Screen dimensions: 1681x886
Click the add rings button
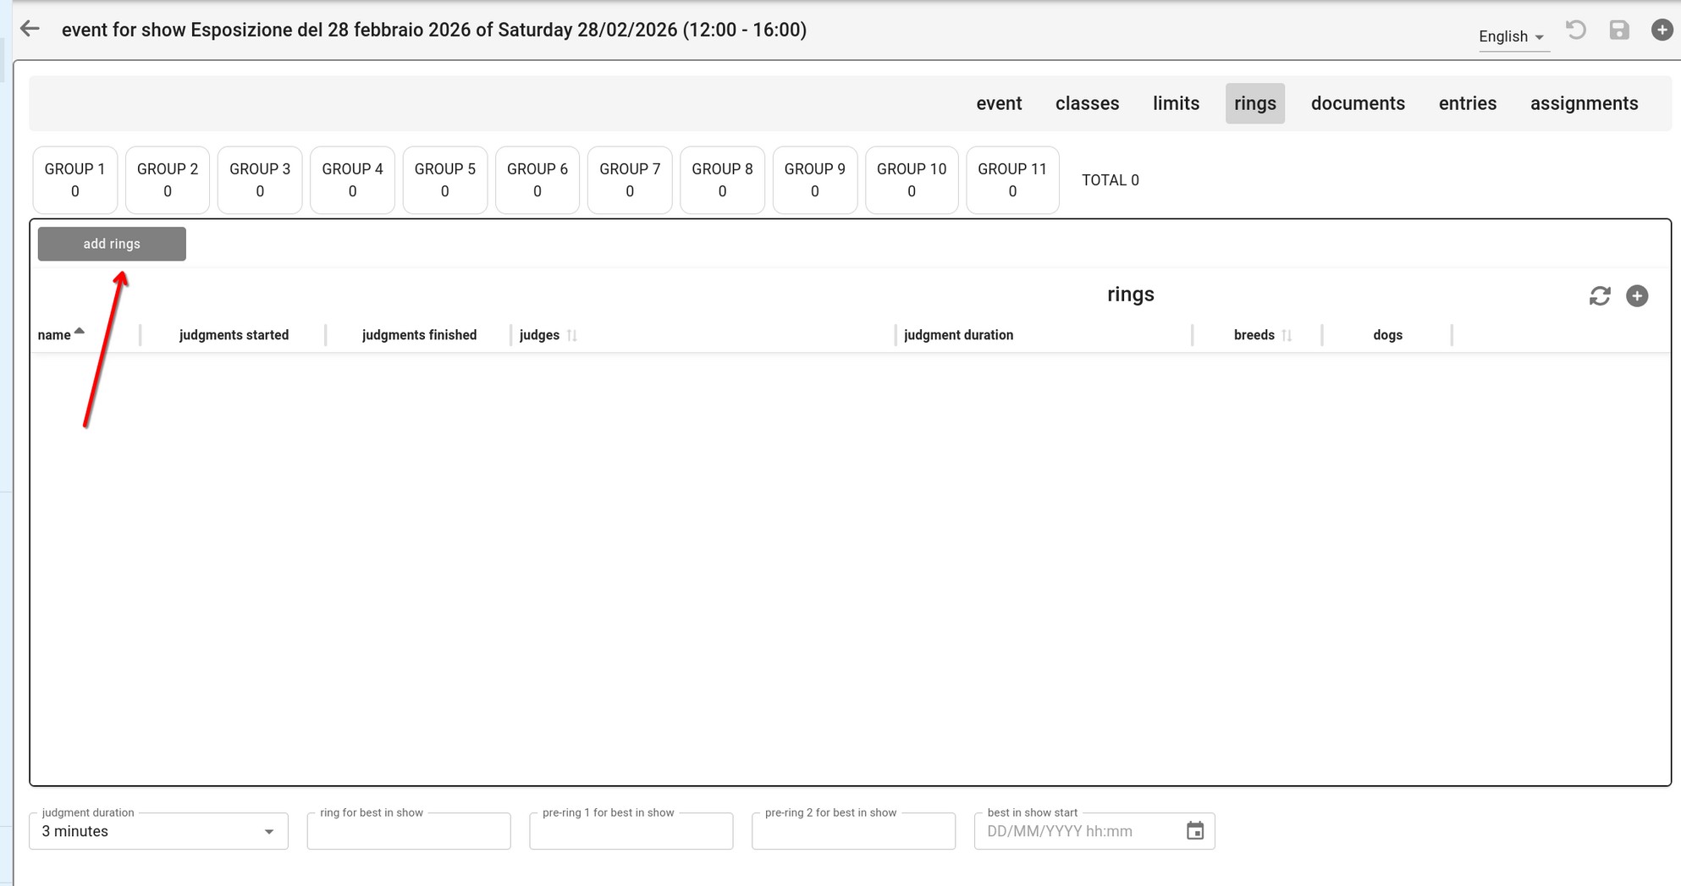click(112, 244)
